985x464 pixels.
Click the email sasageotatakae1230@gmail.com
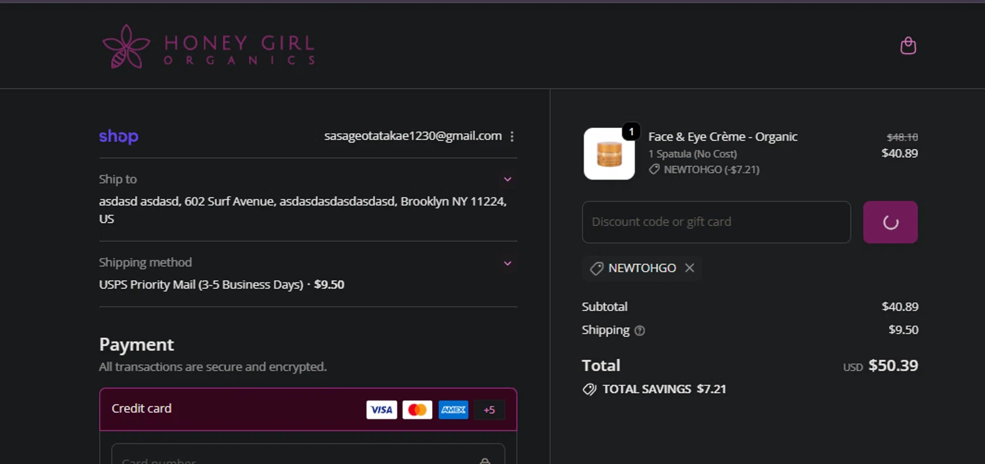coord(413,136)
